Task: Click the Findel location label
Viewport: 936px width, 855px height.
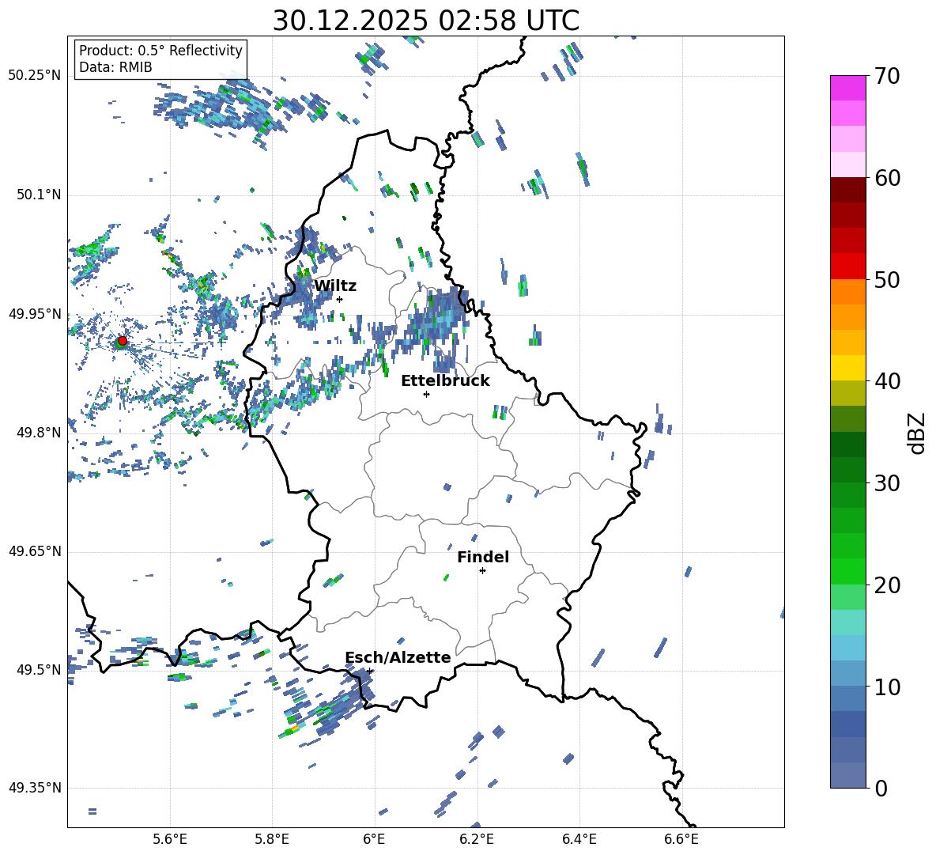Action: pyautogui.click(x=483, y=557)
